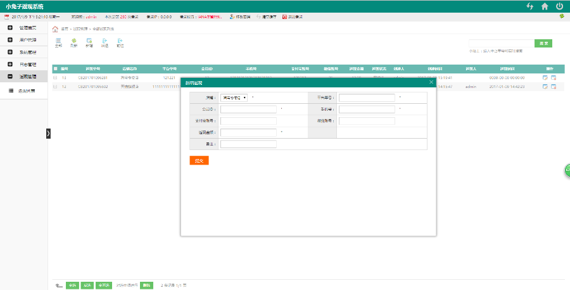Click the switch arrows icon in top header
This screenshot has height=290, width=570.
pyautogui.click(x=530, y=6)
